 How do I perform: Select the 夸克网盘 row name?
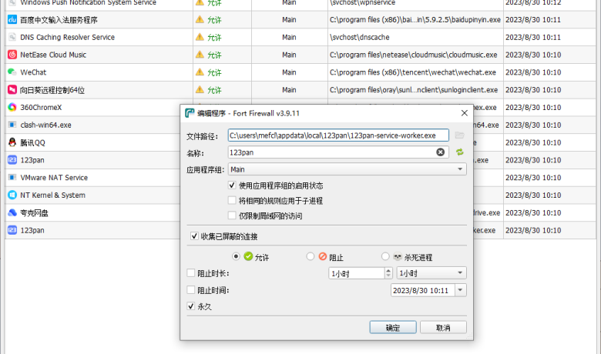pyautogui.click(x=34, y=212)
